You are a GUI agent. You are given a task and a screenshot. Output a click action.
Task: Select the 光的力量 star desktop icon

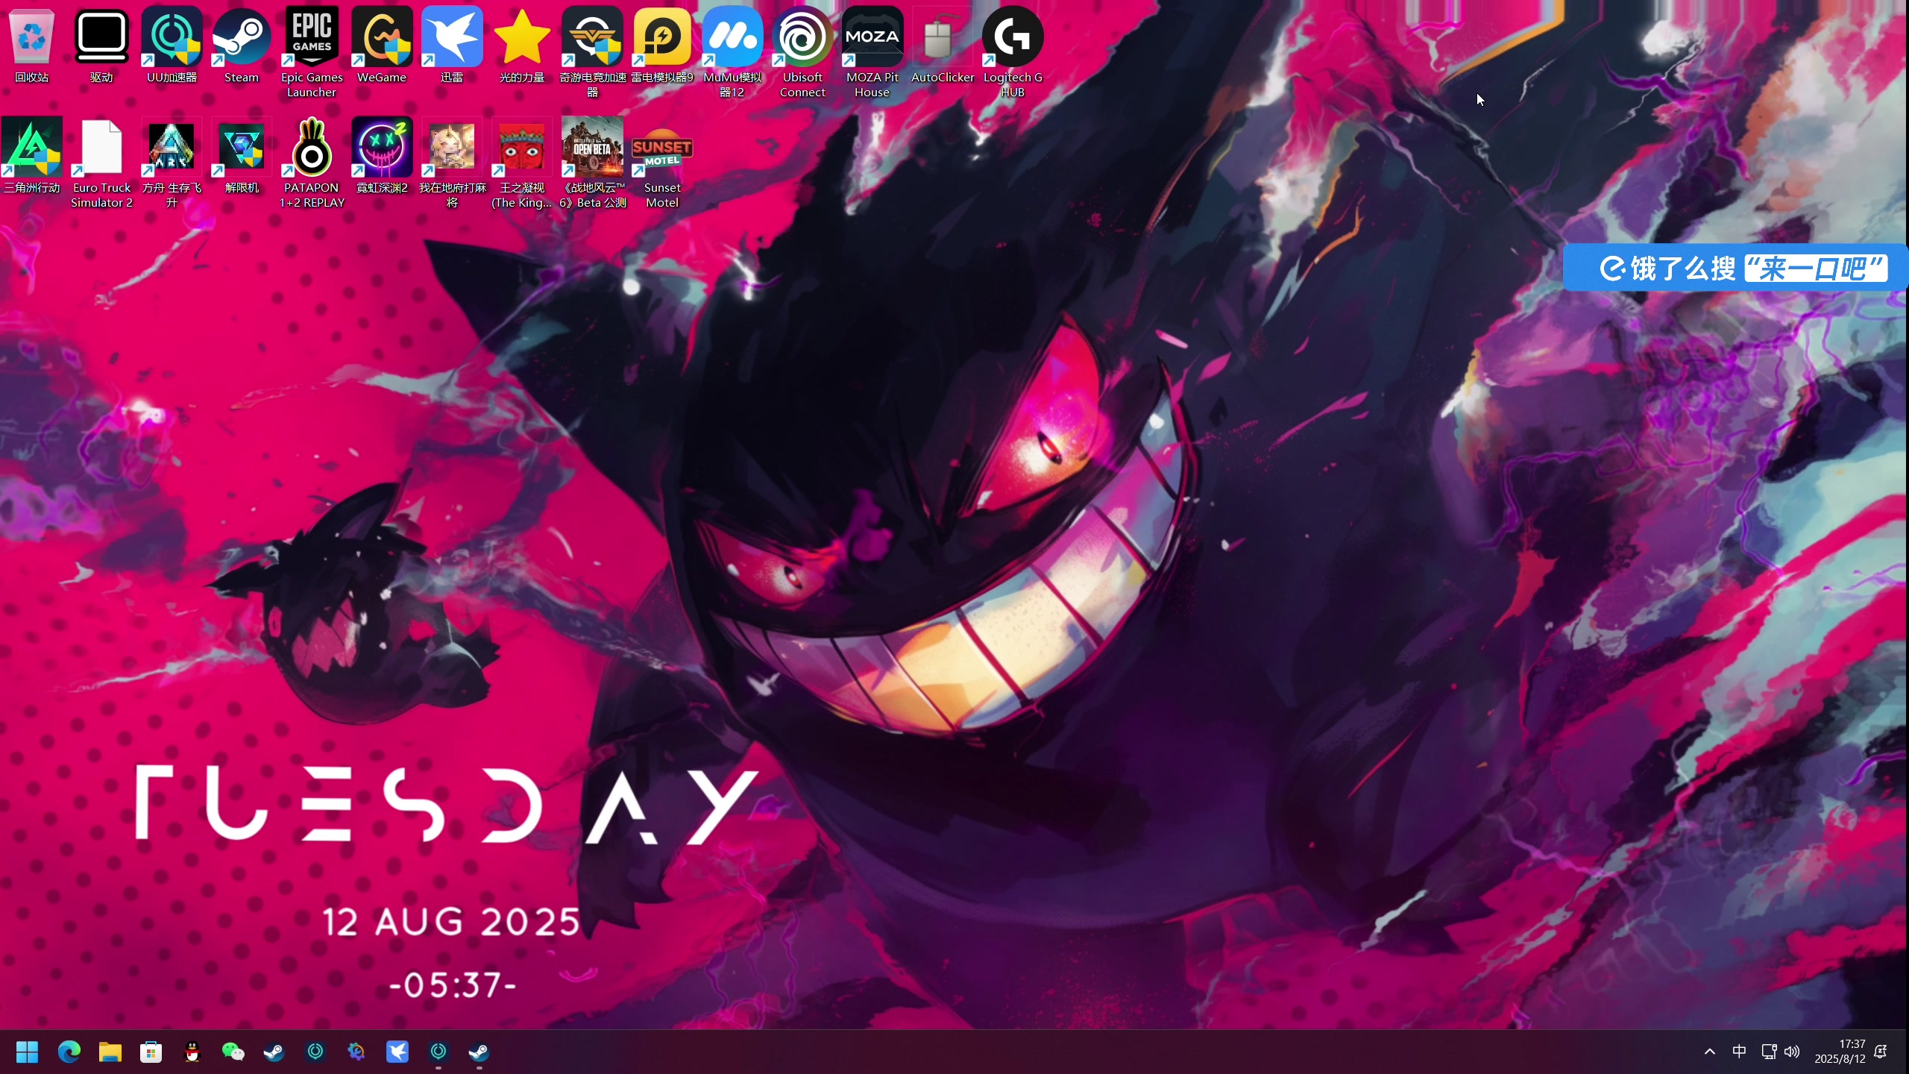[x=522, y=46]
